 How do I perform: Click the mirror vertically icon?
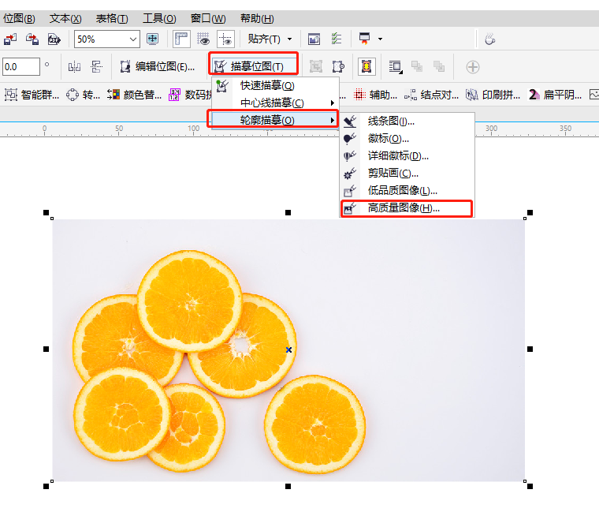[96, 67]
